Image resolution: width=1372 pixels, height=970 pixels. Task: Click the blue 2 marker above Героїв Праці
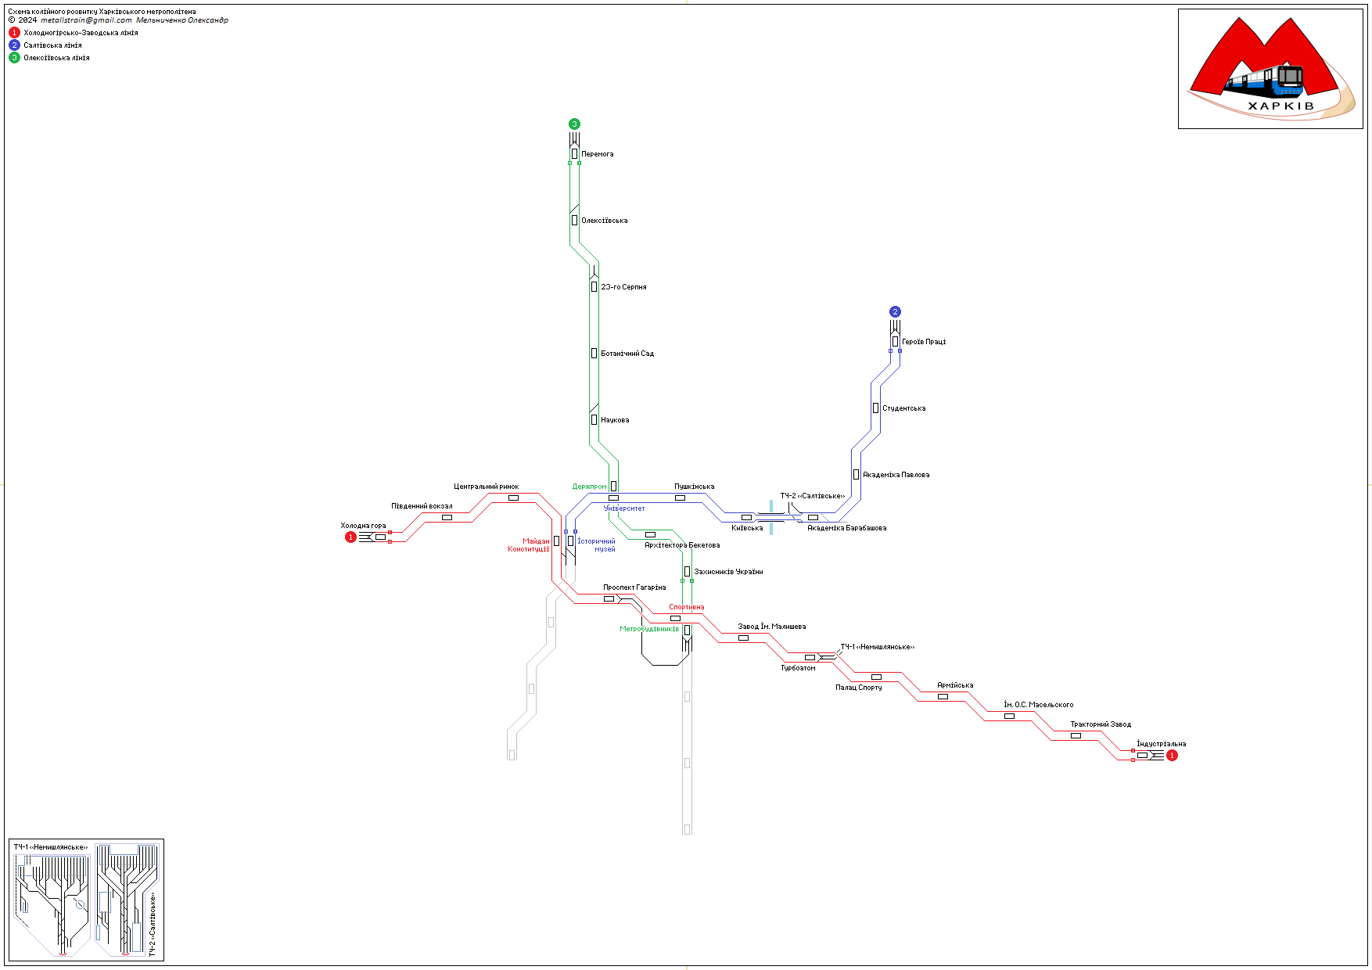(895, 312)
